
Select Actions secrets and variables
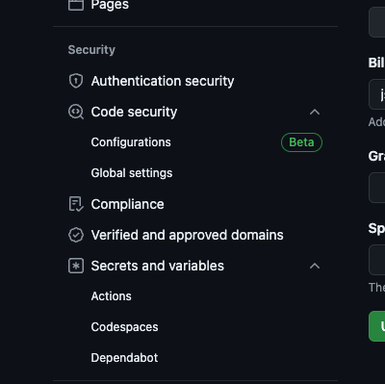click(x=112, y=296)
